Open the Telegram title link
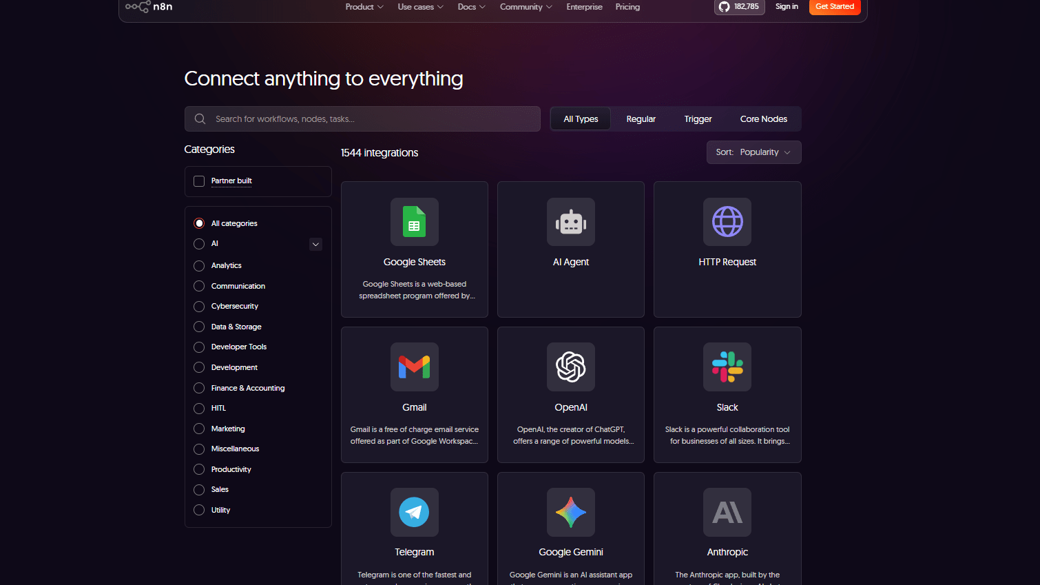The width and height of the screenshot is (1040, 585). (414, 552)
